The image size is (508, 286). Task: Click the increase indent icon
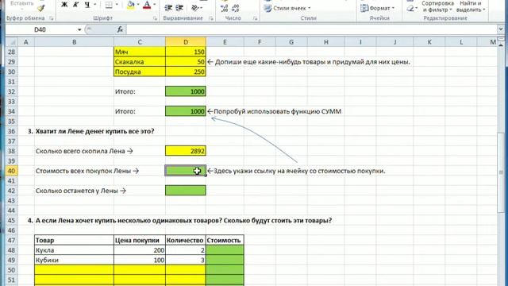[179, 8]
